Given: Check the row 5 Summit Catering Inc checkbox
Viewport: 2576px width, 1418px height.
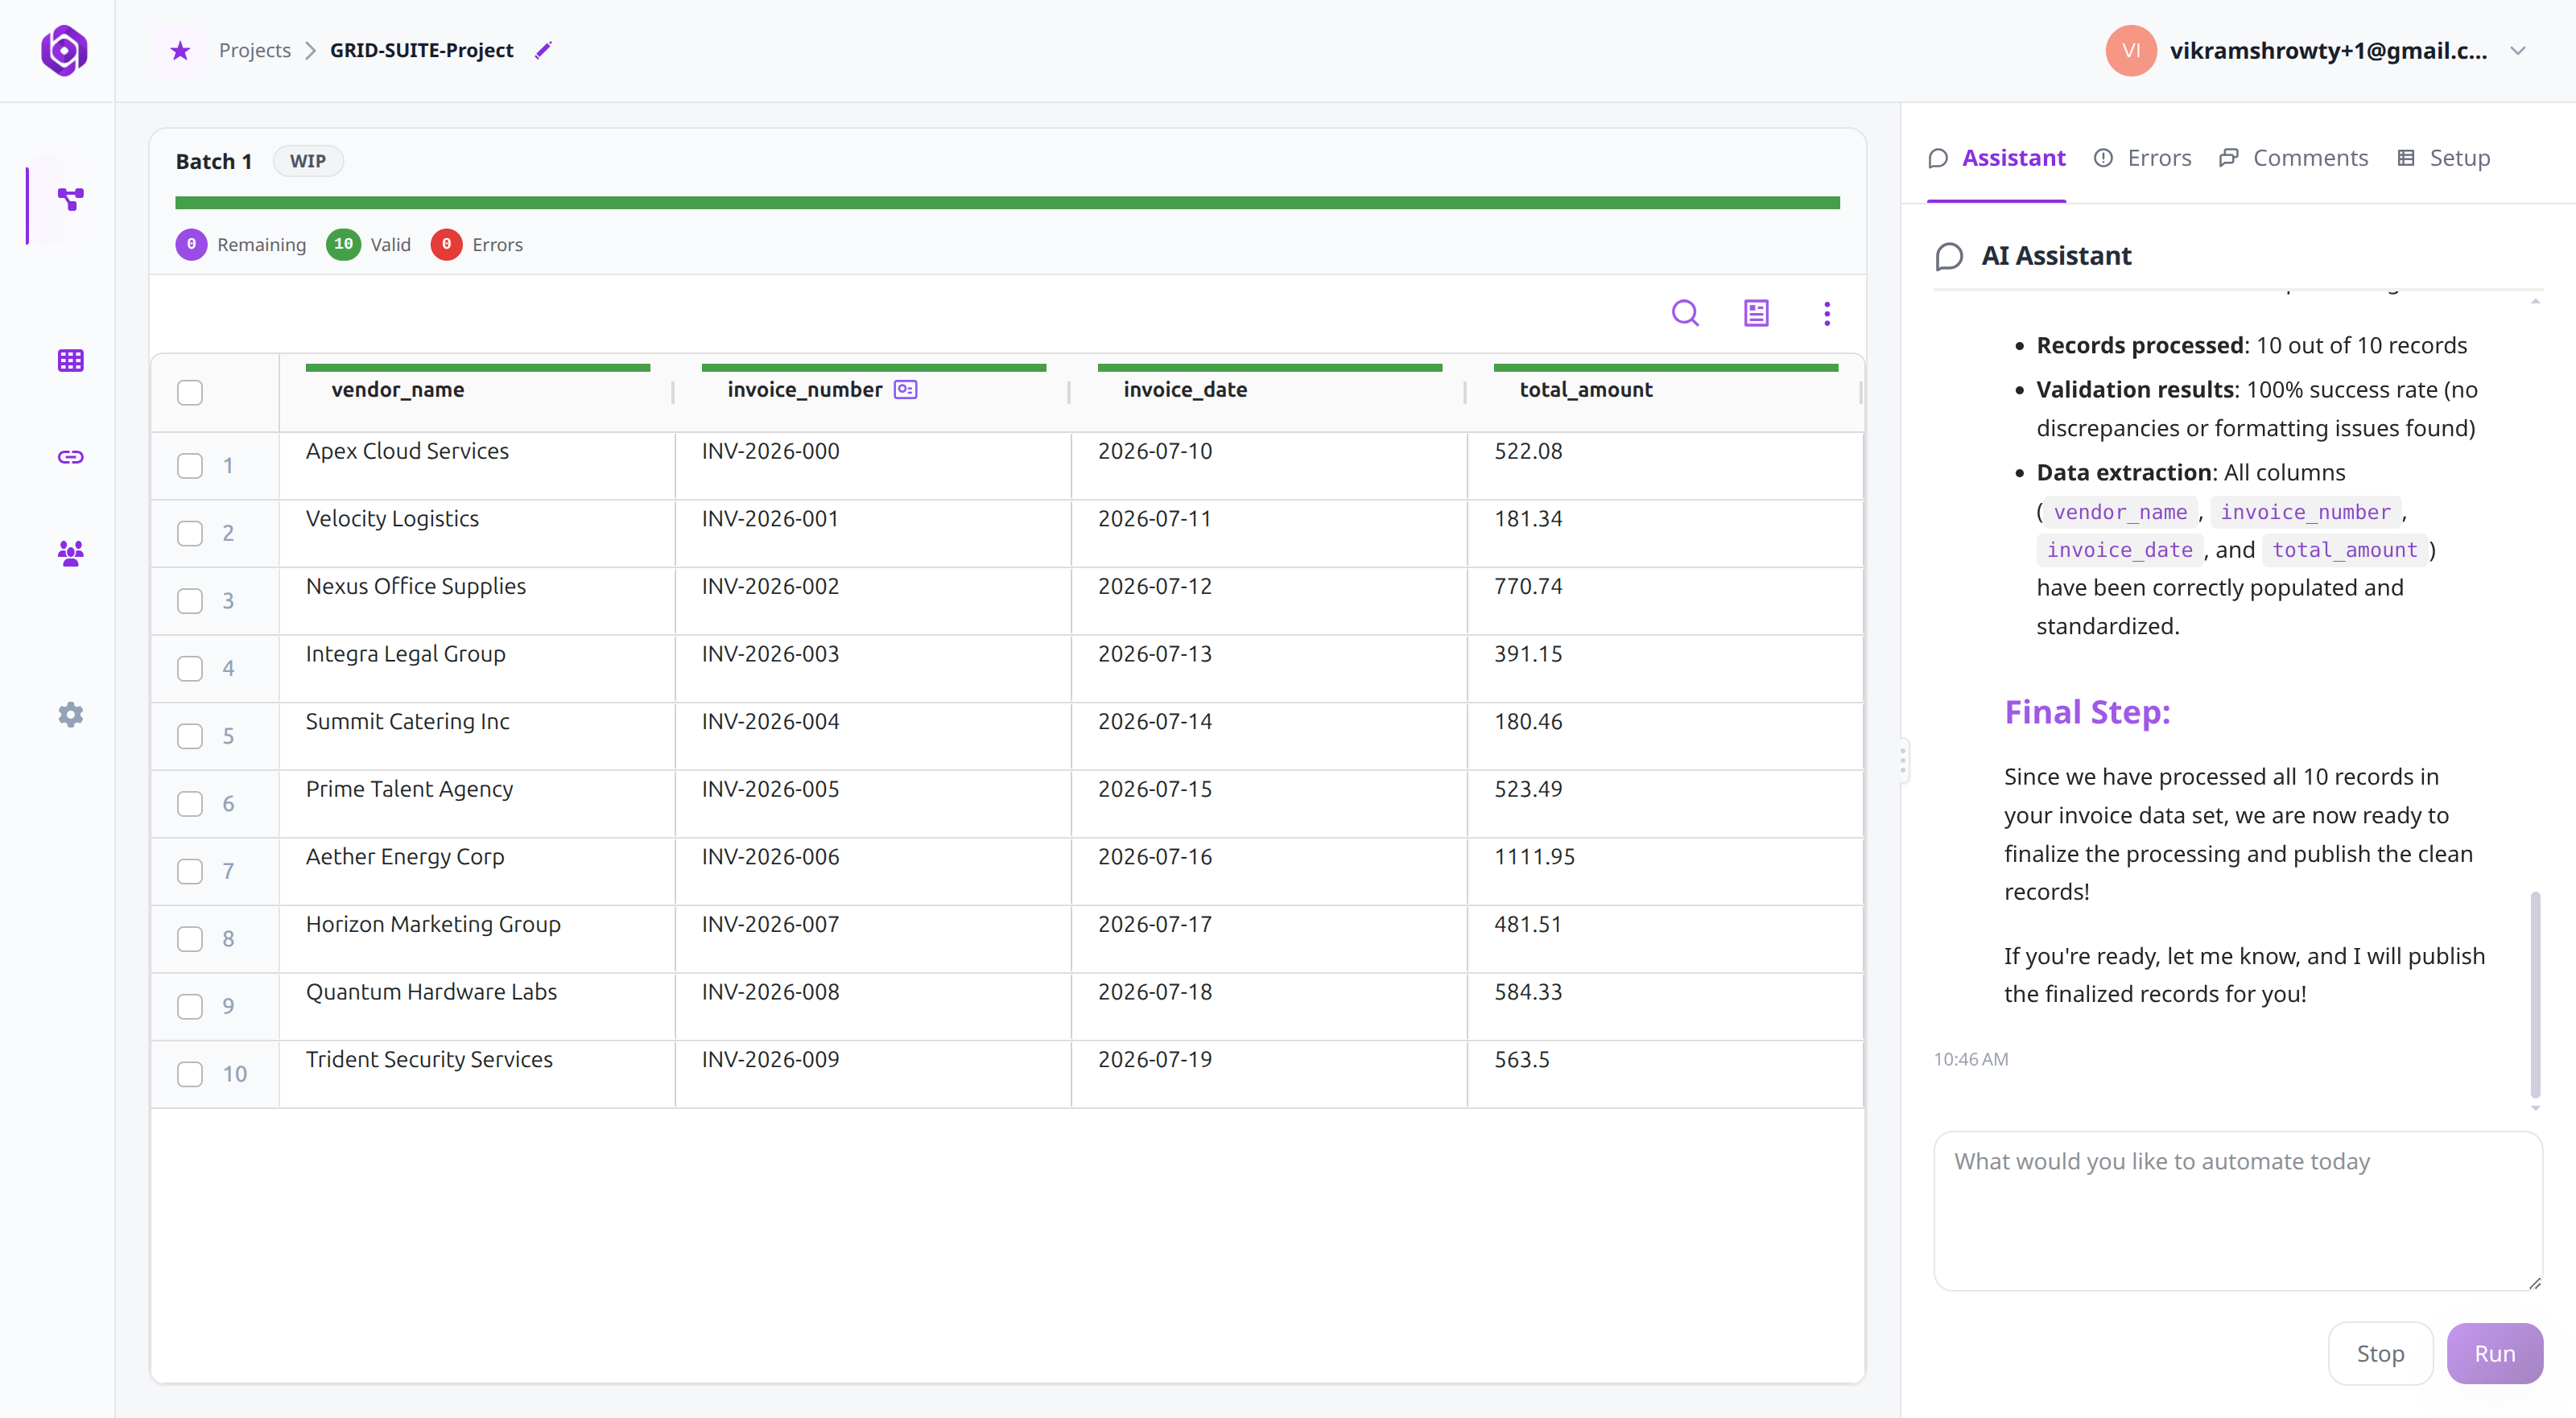Looking at the screenshot, I should click(x=190, y=736).
